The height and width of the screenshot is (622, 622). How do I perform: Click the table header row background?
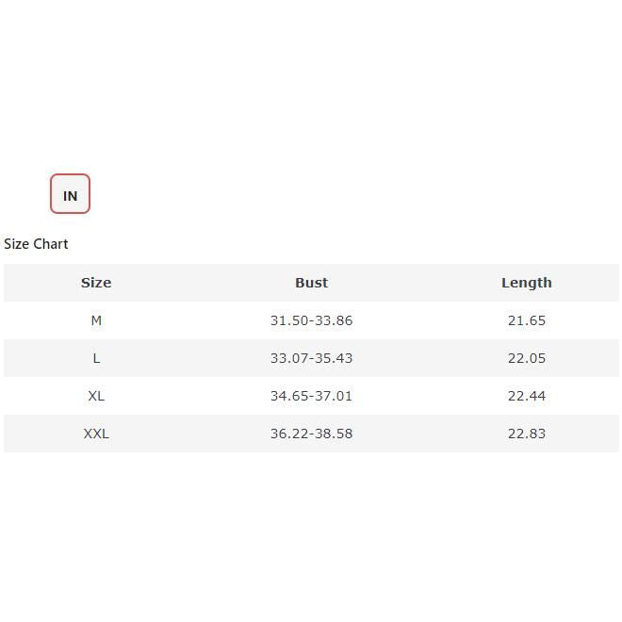[x=203, y=283]
